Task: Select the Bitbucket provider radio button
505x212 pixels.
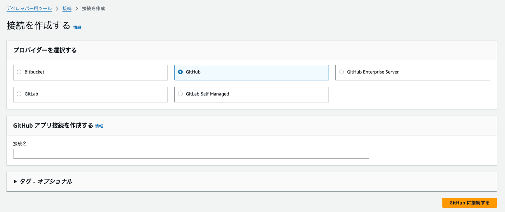Action: 19,72
